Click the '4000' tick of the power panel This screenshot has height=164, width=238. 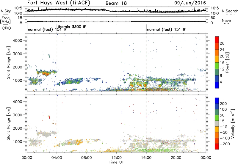pyautogui.click(x=18, y=41)
